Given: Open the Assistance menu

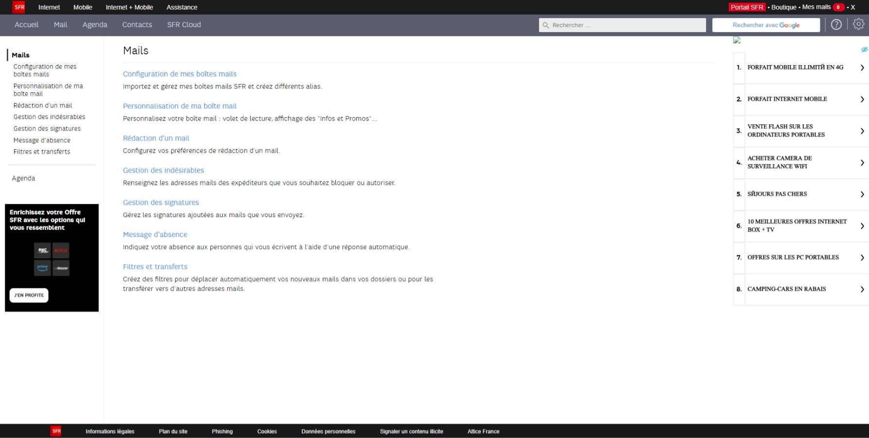Looking at the screenshot, I should (x=182, y=7).
